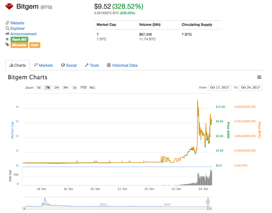This screenshot has width=272, height=213.
Task: Click the star icon beside Rank 957
Action: (7, 39)
